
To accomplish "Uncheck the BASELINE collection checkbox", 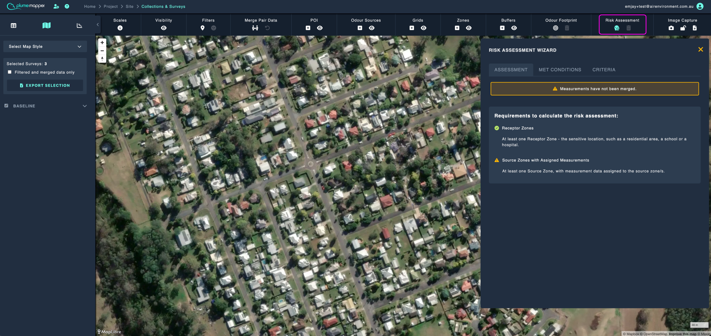I will [6, 106].
